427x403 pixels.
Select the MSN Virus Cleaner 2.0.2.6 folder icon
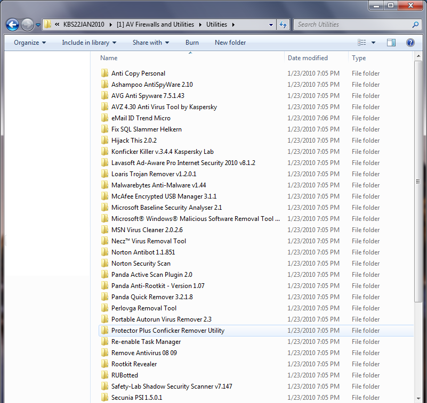[x=104, y=229]
